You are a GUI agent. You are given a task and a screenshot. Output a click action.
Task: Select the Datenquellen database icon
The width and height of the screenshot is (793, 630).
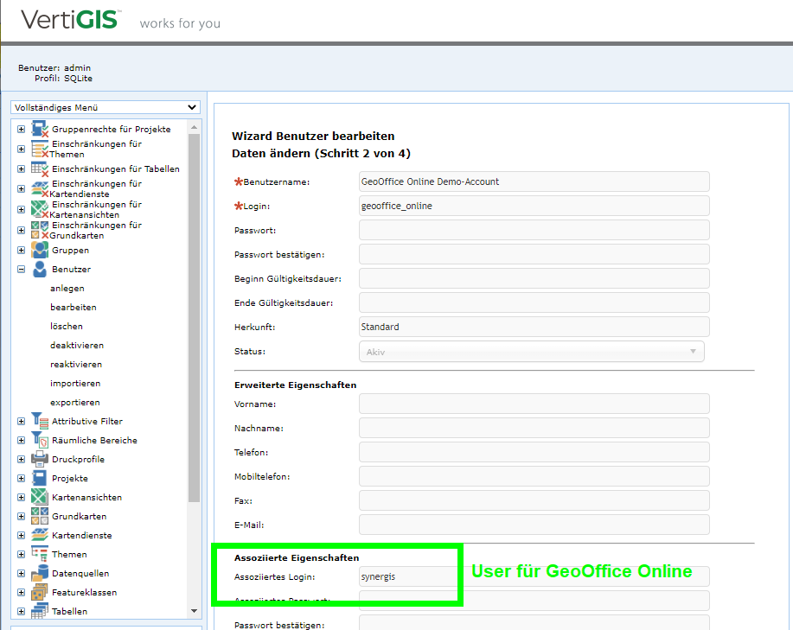click(x=40, y=573)
